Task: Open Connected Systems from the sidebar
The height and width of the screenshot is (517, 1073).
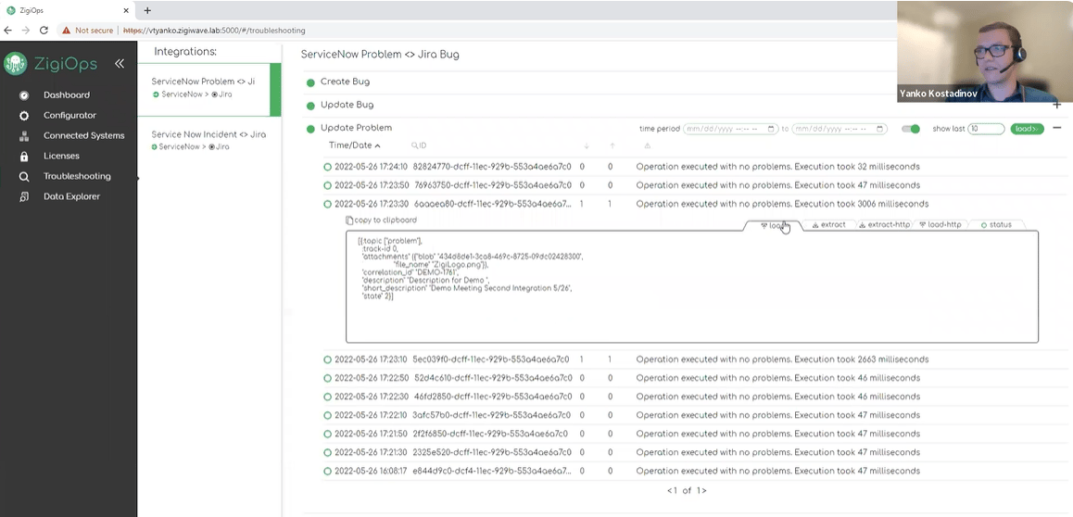Action: pos(84,135)
